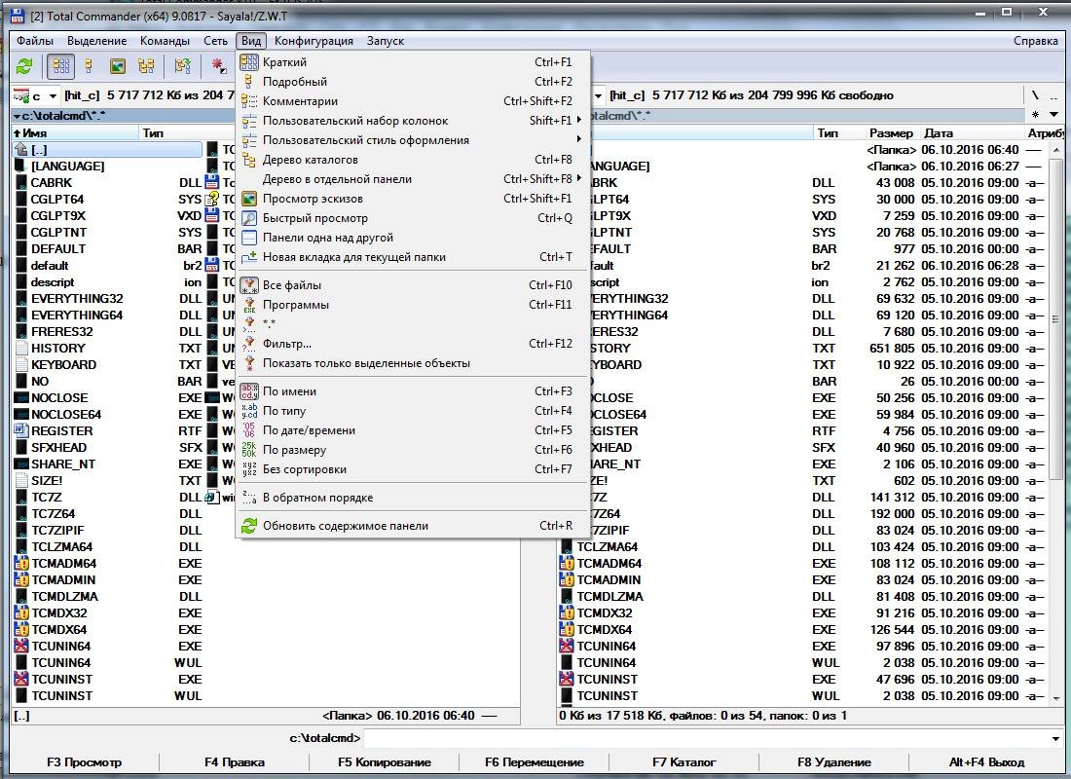The width and height of the screenshot is (1071, 779).
Task: Open the Выделение menu
Action: point(96,40)
